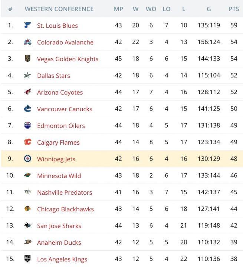This screenshot has width=243, height=267.
Task: Click the Calgary Flames logo icon
Action: click(x=27, y=142)
